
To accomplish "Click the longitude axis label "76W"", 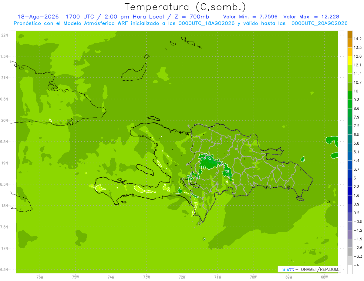I will click(x=40, y=277).
